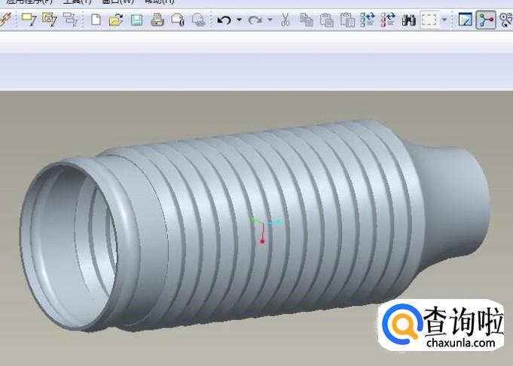Viewport: 513px width, 366px height.
Task: Click the Paste clipboard icon
Action: 326,20
